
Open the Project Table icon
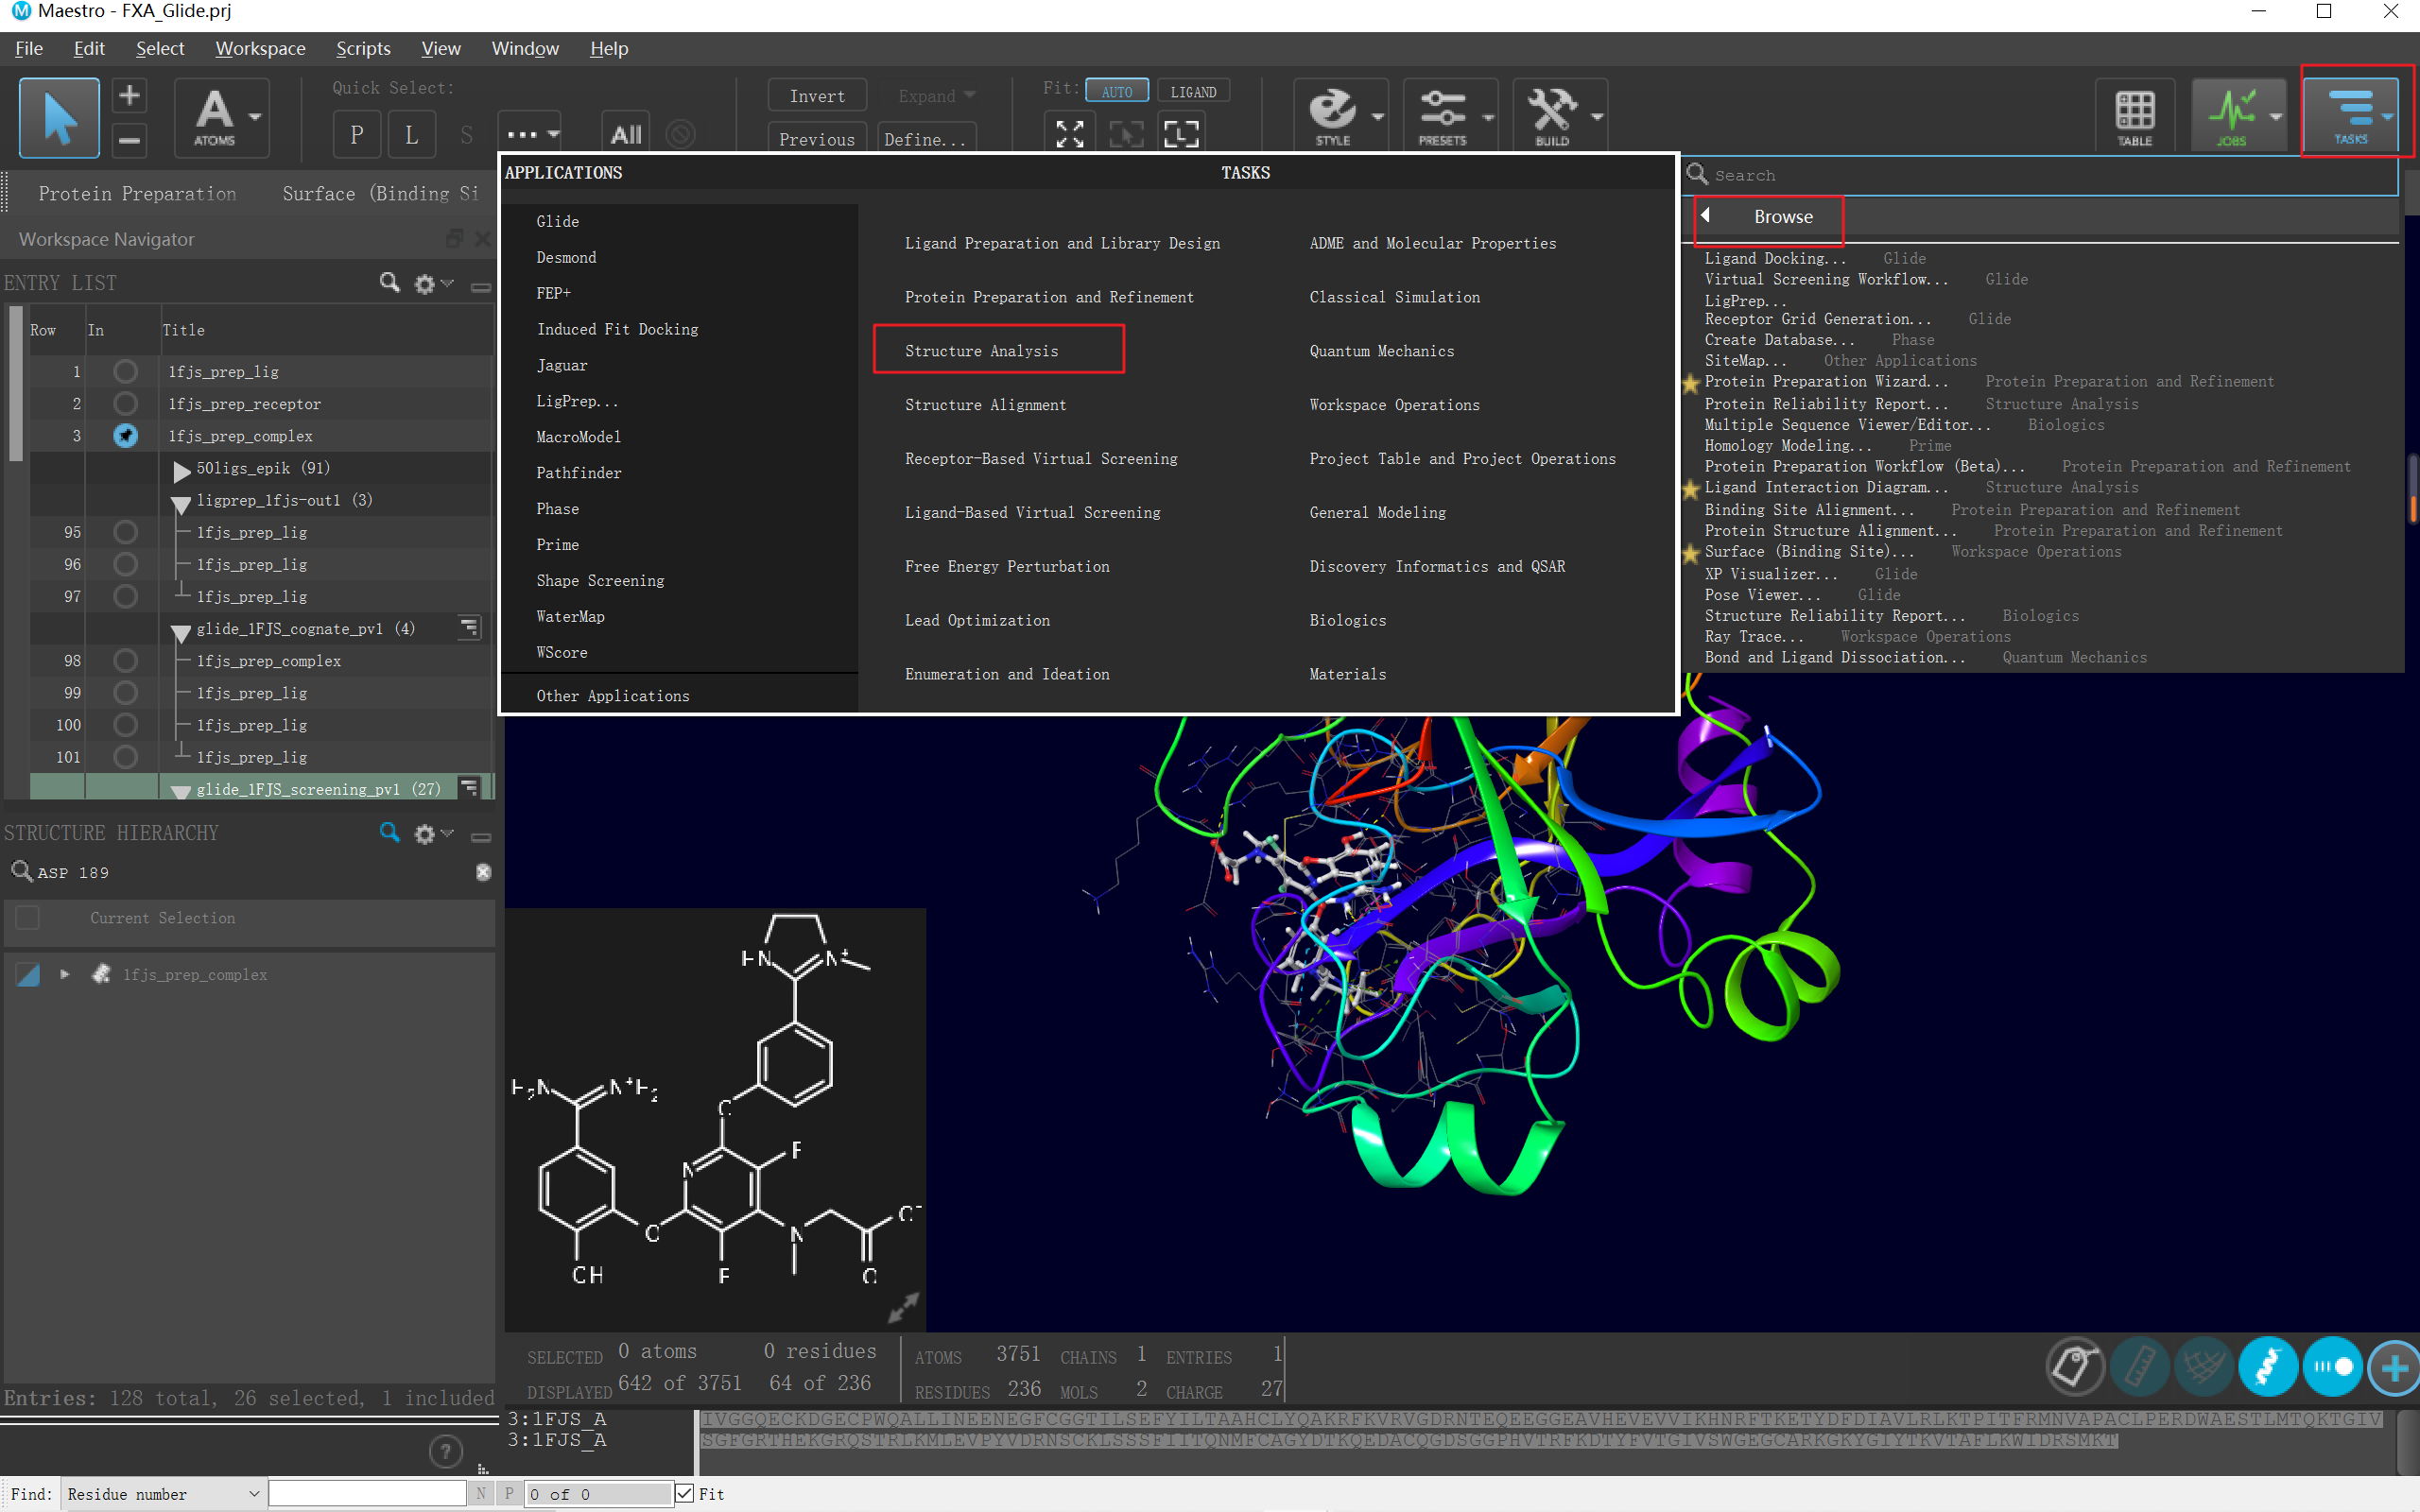pyautogui.click(x=2133, y=115)
